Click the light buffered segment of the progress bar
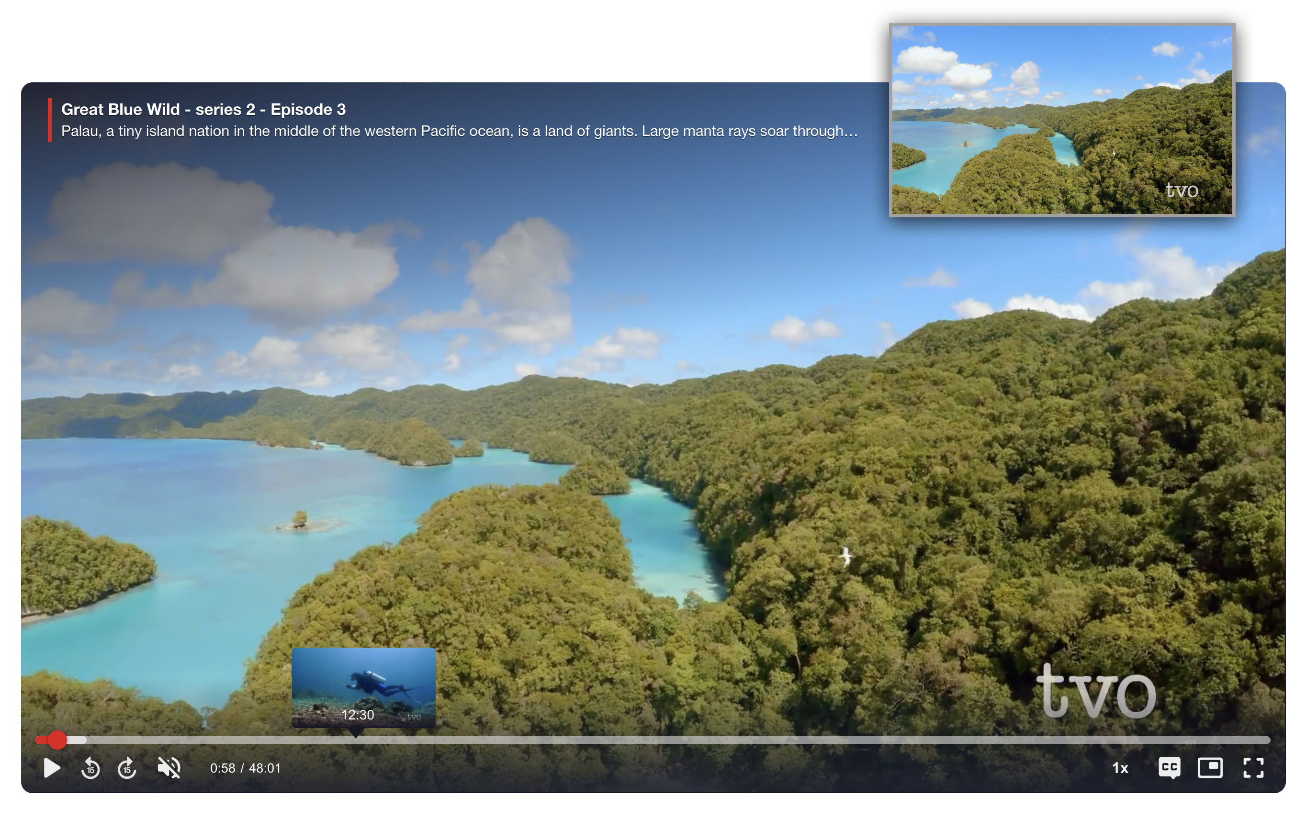The height and width of the screenshot is (831, 1306). (x=77, y=740)
